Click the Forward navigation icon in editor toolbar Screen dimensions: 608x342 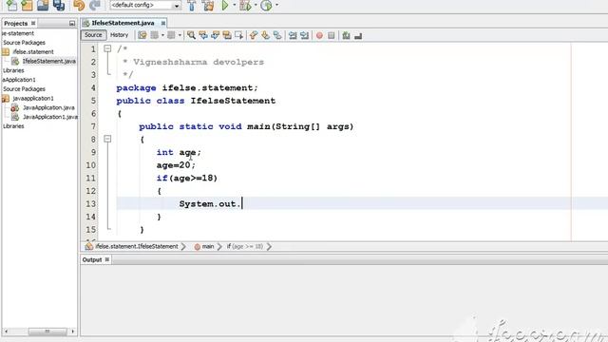(x=171, y=35)
